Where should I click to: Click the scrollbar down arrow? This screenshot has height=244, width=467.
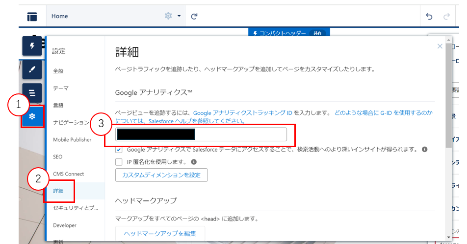click(x=449, y=238)
